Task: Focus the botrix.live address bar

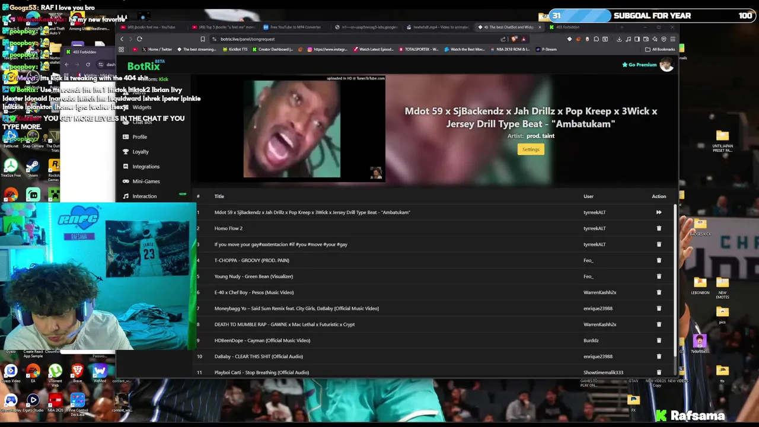Action: pos(356,39)
